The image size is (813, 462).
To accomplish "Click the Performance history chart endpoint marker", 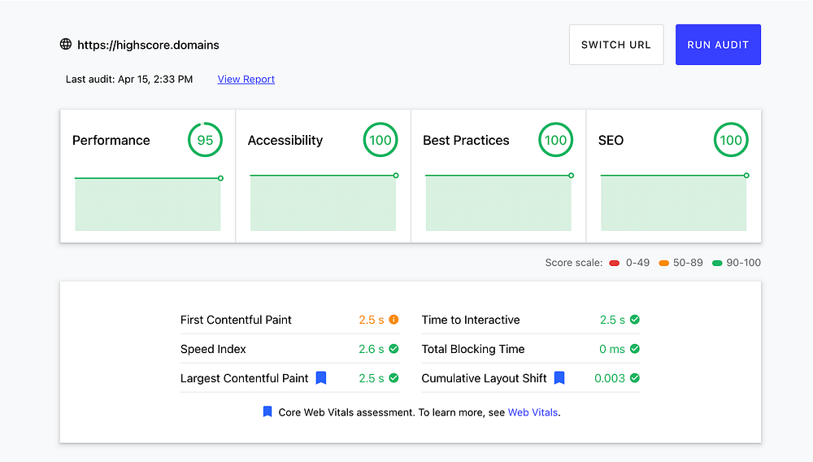I will (x=220, y=177).
